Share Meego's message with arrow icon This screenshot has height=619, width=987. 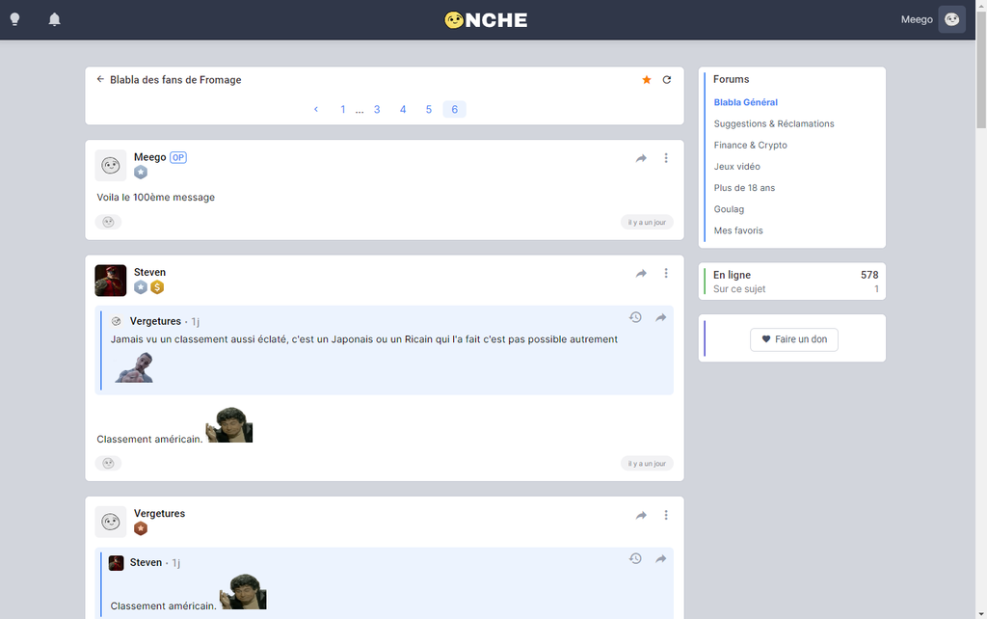(x=641, y=158)
